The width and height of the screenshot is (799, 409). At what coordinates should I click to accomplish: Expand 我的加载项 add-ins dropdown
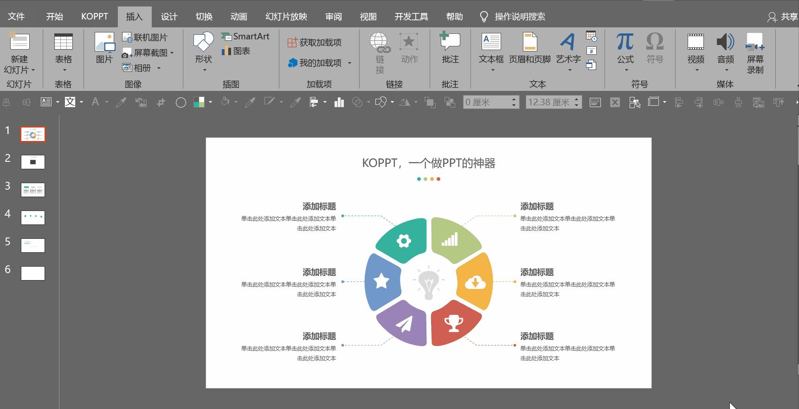pyautogui.click(x=349, y=63)
